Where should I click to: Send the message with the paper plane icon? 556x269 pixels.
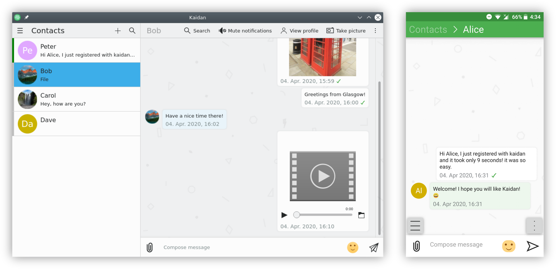[x=374, y=247]
